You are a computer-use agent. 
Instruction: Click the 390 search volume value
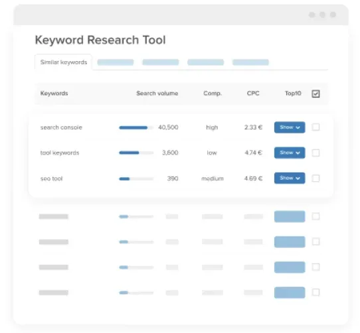(173, 178)
